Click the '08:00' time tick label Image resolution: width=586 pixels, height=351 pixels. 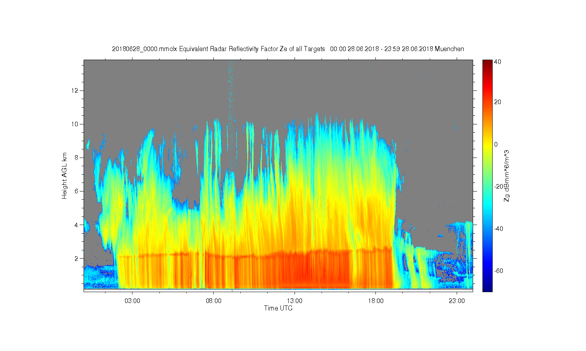tap(214, 301)
